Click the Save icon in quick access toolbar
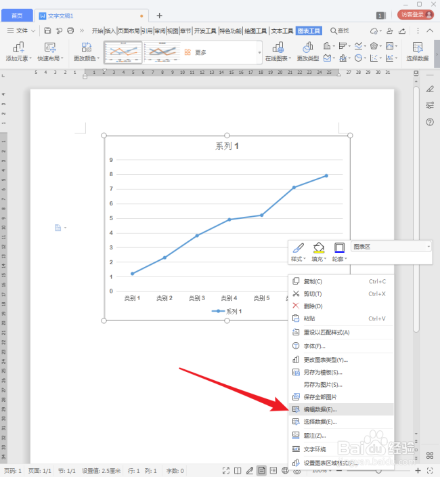Viewport: 440px width, 477px height. click(x=47, y=30)
